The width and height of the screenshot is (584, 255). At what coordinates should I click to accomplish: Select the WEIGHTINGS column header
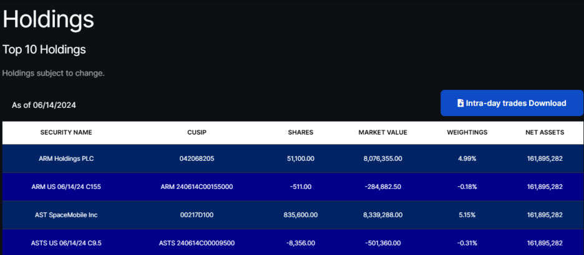click(x=467, y=132)
